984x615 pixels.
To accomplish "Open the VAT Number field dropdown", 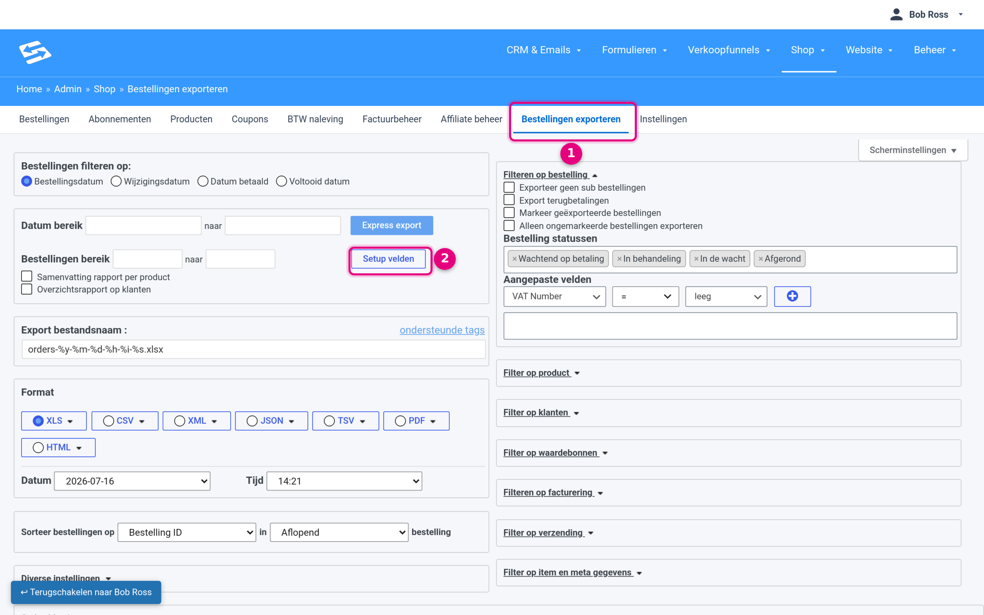I will coord(555,296).
